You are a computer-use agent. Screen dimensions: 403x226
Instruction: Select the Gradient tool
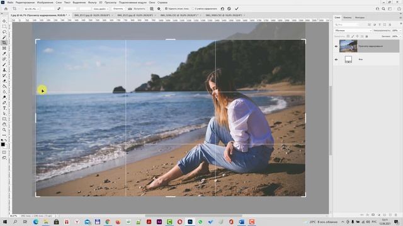tap(4, 86)
